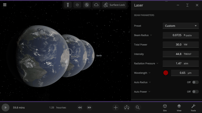This screenshot has width=202, height=113.
Task: Click the red wavelength color swatch
Action: [x=165, y=73]
